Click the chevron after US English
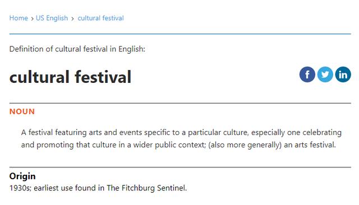This screenshot has width=359, height=205. pyautogui.click(x=72, y=18)
